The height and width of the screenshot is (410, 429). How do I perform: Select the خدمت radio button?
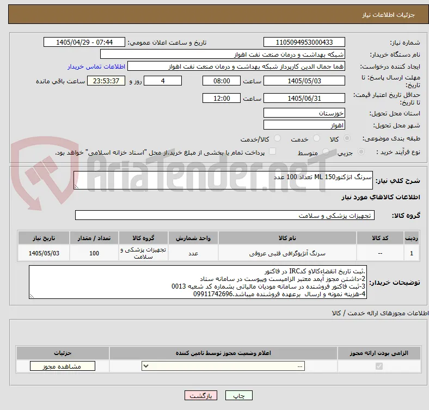[x=316, y=138]
